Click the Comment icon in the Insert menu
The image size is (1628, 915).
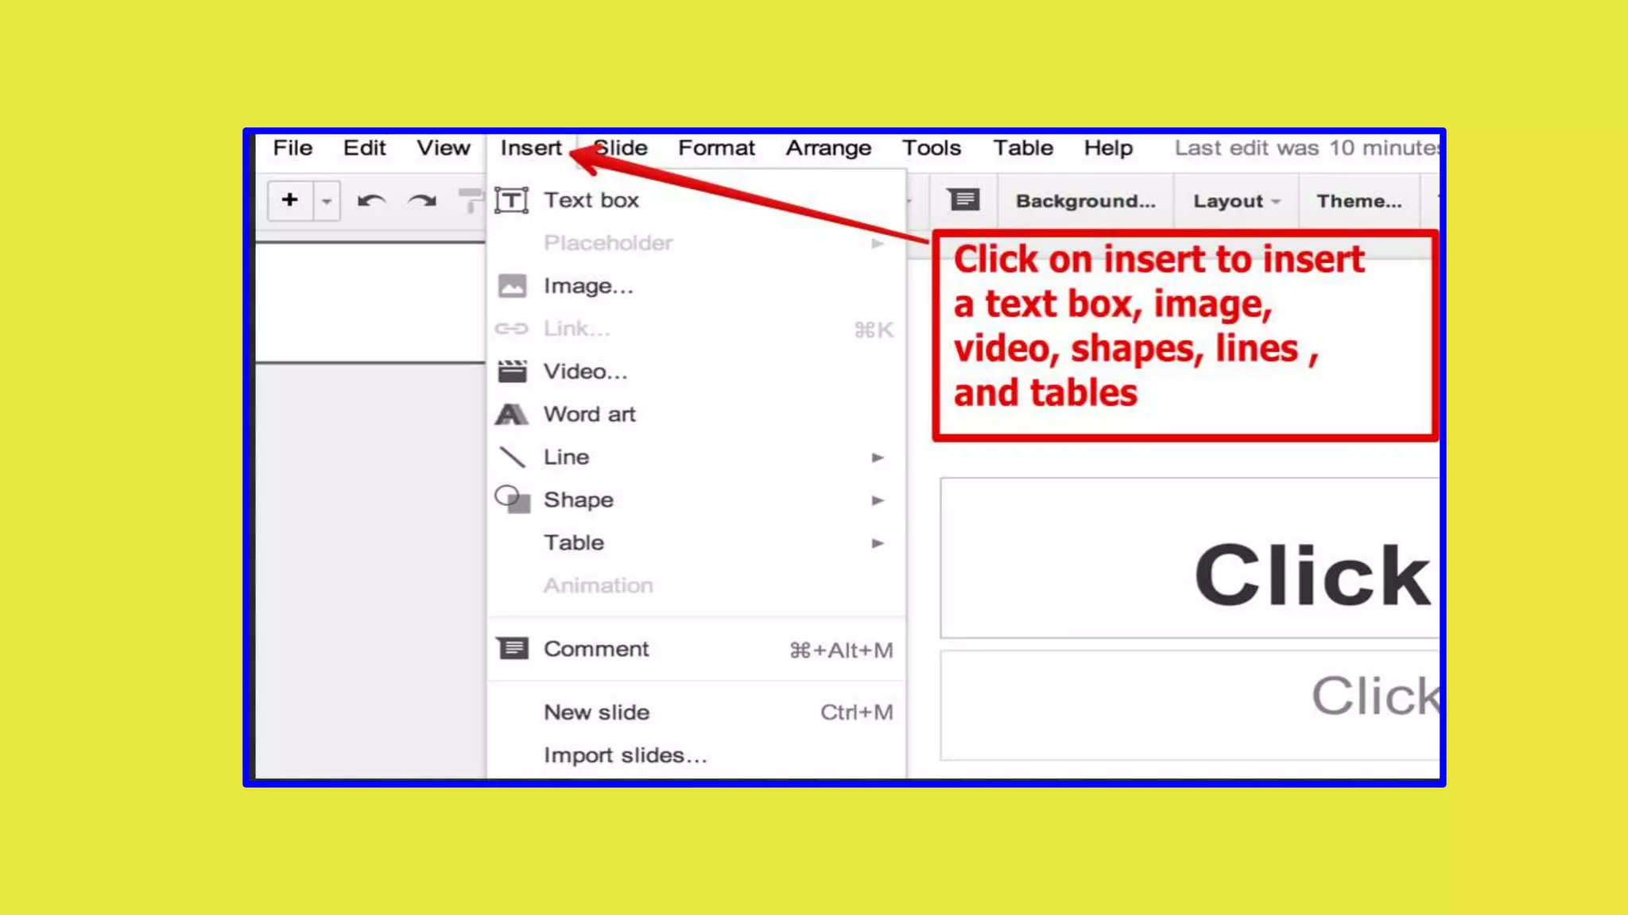pos(513,648)
